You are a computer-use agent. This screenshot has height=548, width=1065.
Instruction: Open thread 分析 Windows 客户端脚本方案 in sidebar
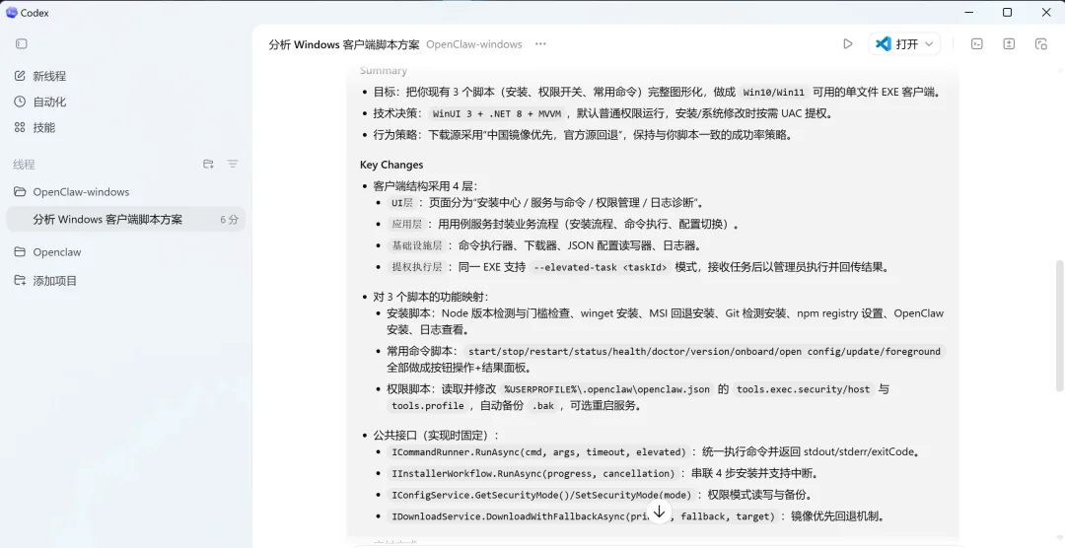pyautogui.click(x=125, y=220)
